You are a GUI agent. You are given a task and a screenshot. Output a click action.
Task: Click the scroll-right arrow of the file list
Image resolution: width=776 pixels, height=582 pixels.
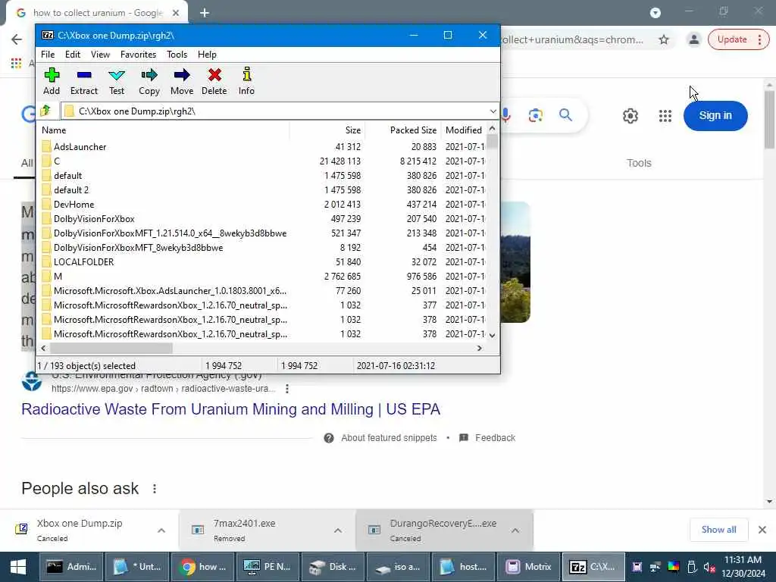coord(479,348)
